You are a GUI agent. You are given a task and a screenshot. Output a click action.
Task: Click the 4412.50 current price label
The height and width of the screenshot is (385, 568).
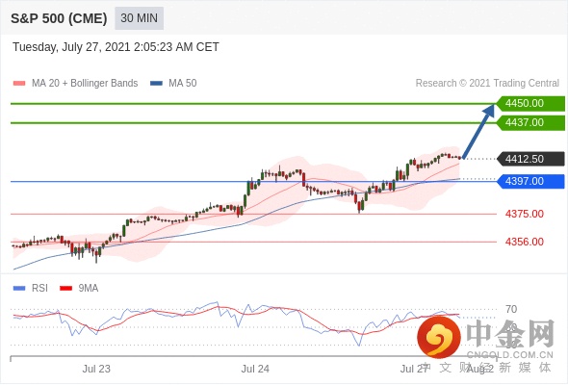530,159
